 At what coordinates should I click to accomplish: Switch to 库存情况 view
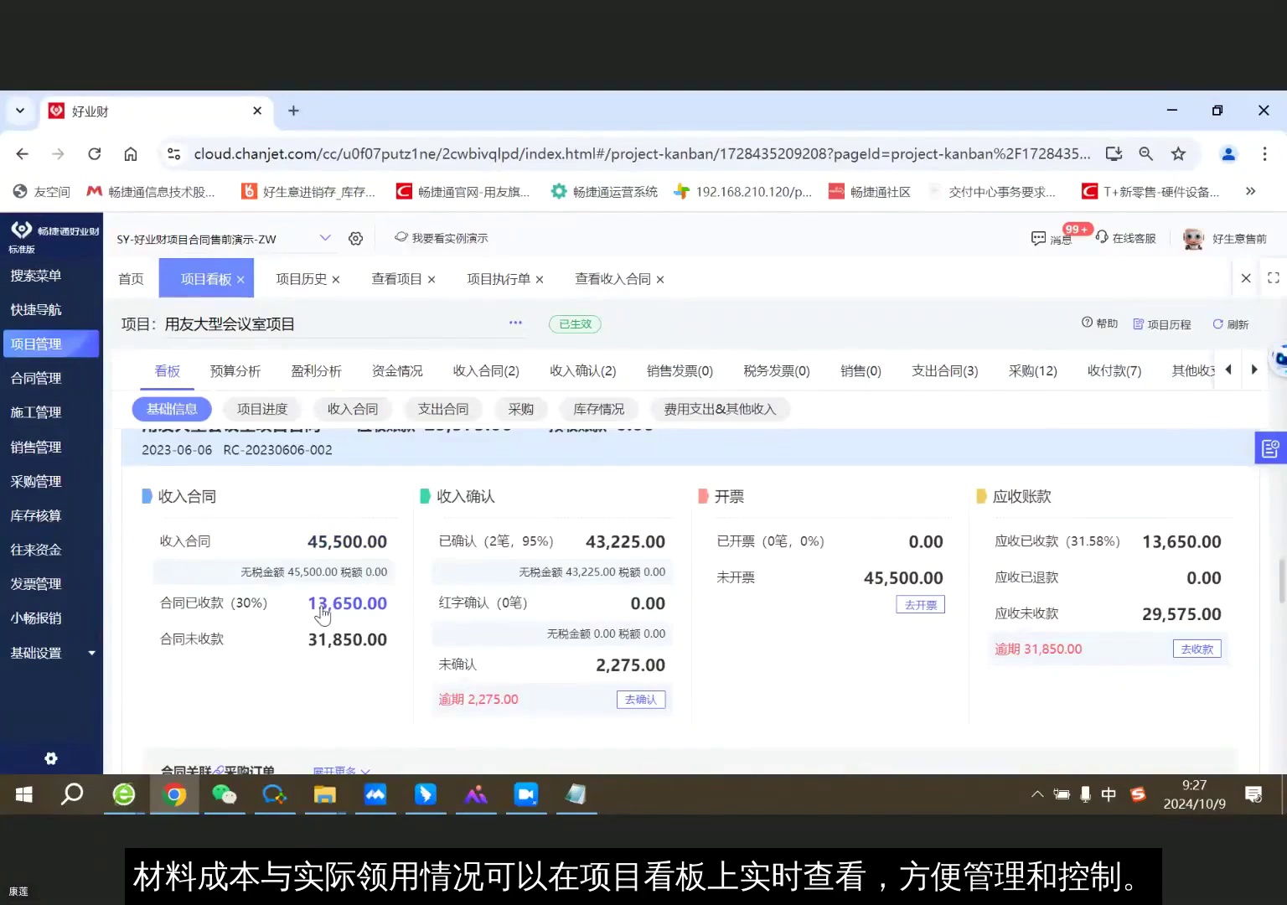(x=598, y=409)
